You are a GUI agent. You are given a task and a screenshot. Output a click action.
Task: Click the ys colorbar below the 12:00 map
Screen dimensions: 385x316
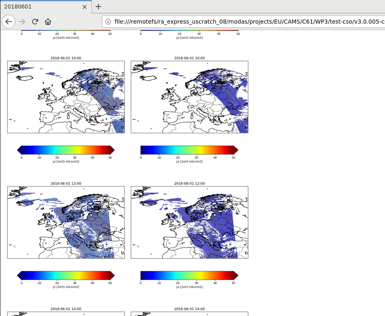pyautogui.click(x=189, y=275)
